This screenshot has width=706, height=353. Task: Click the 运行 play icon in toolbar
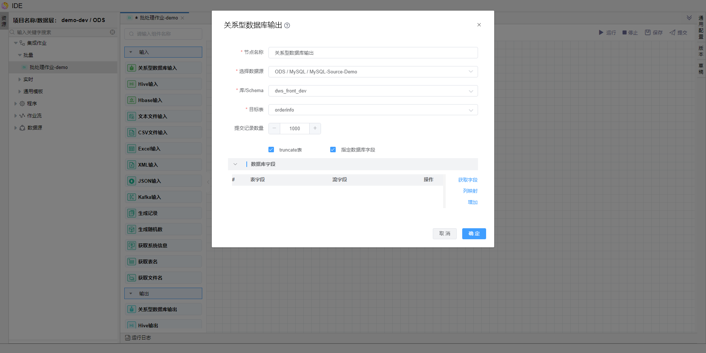click(601, 33)
